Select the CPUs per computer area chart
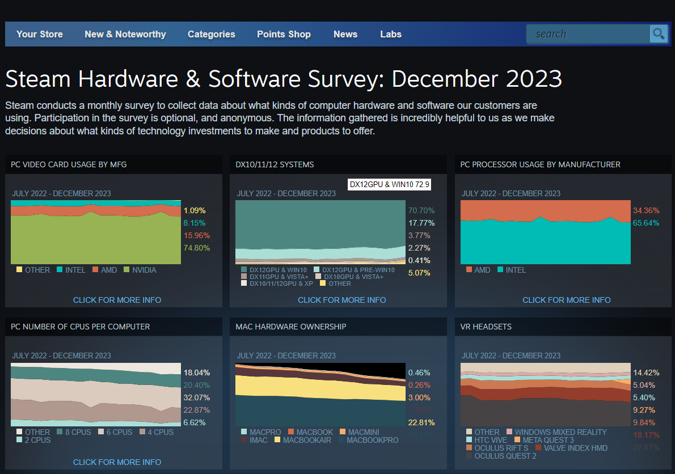This screenshot has height=474, width=675. 96,395
